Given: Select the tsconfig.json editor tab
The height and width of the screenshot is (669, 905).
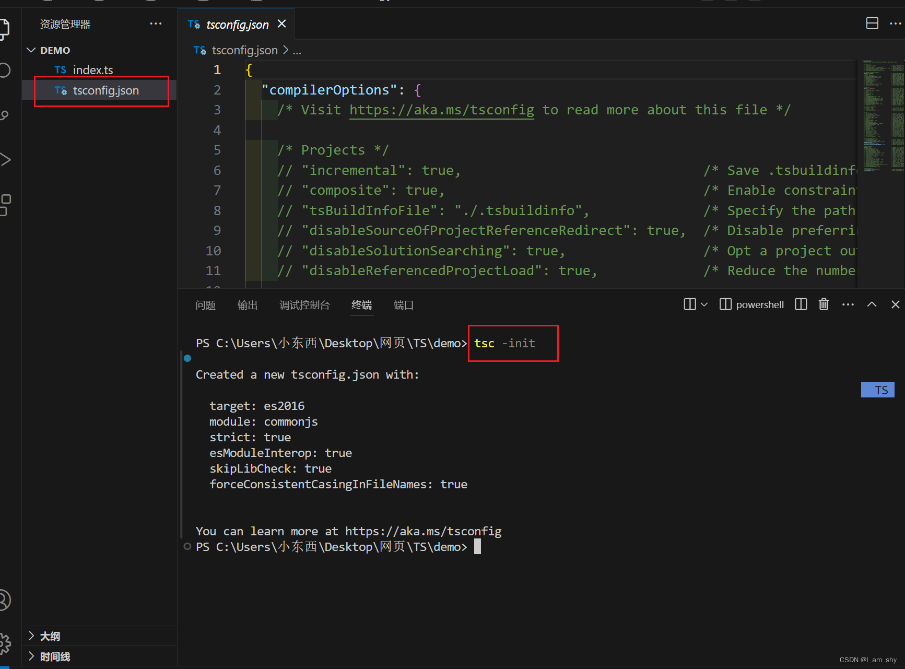Looking at the screenshot, I should pos(237,24).
